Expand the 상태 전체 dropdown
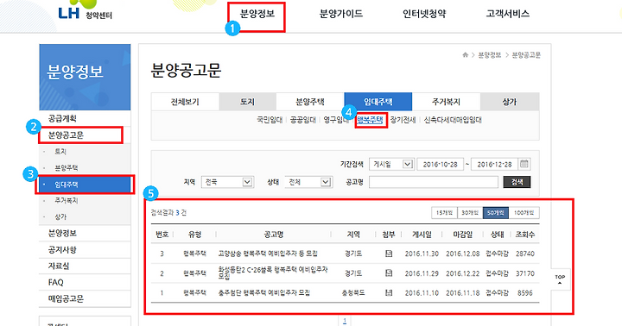The image size is (622, 326). click(308, 182)
